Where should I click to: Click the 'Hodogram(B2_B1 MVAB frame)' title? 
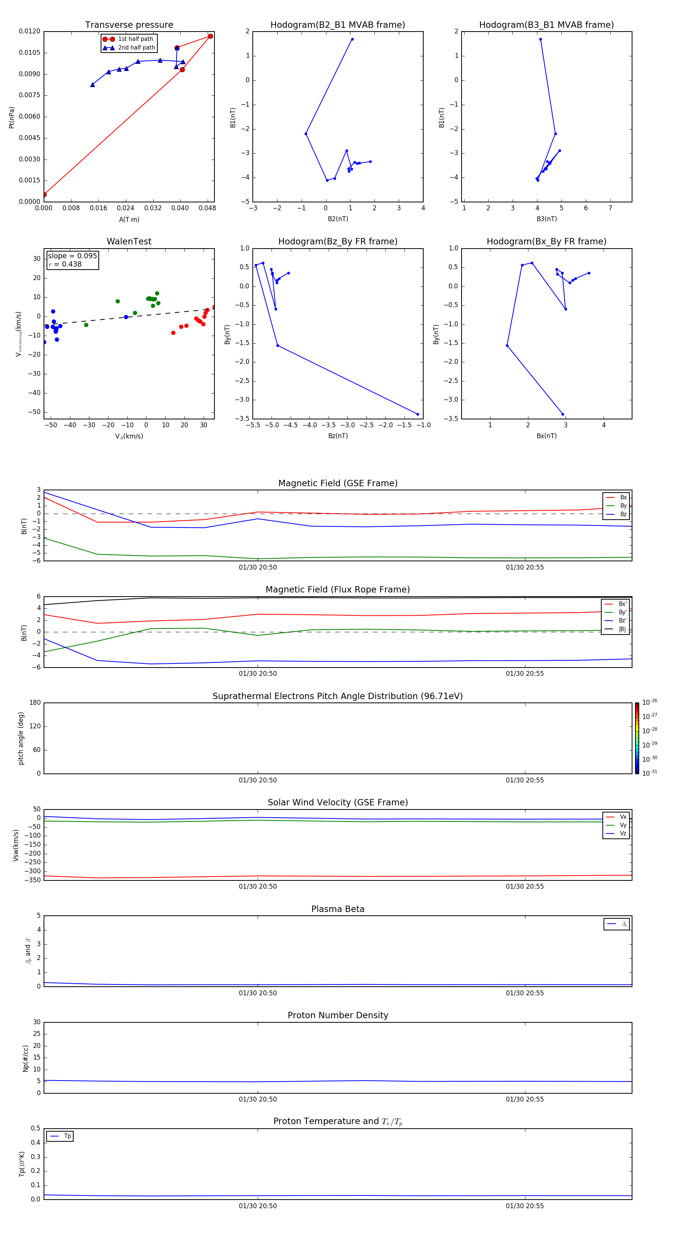pos(337,25)
